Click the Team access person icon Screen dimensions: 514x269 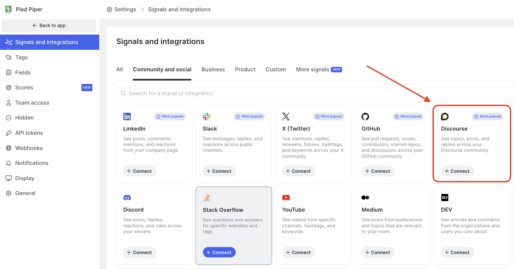9,103
